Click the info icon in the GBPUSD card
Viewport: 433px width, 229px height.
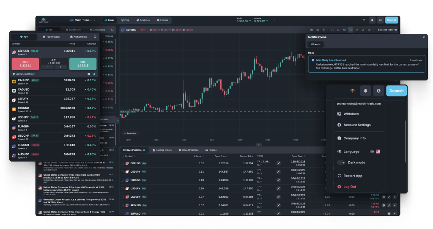tap(89, 74)
